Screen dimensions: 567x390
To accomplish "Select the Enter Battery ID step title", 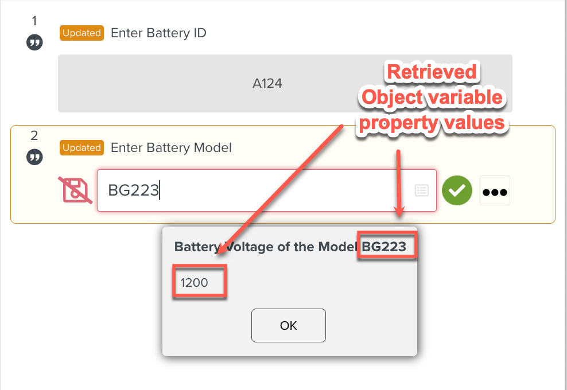I will click(x=158, y=33).
